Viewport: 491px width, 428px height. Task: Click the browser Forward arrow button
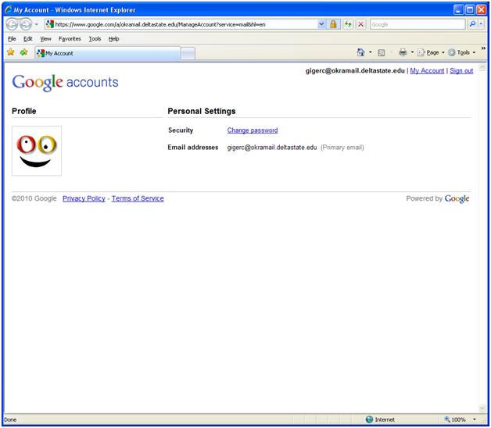click(x=26, y=24)
